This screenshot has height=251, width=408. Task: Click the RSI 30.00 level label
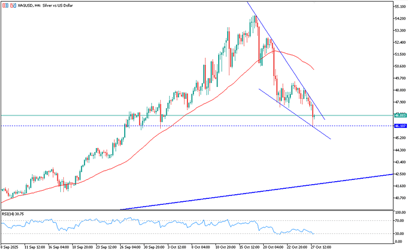pos(399,233)
